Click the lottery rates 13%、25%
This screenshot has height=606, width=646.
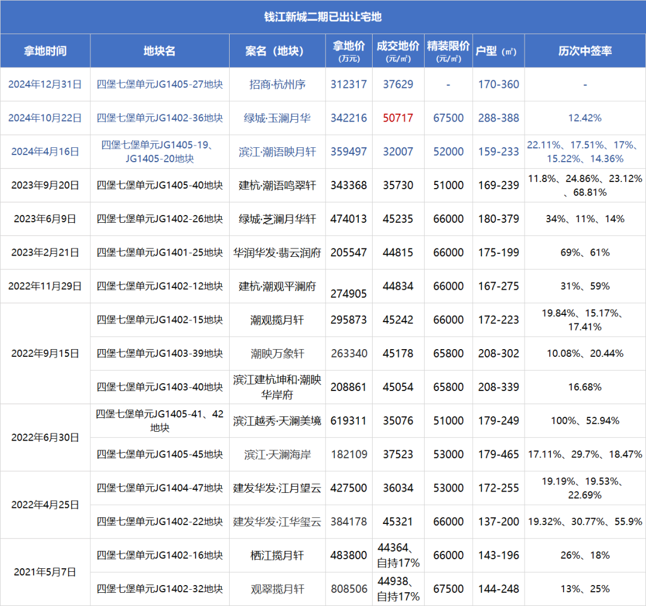coord(585,589)
